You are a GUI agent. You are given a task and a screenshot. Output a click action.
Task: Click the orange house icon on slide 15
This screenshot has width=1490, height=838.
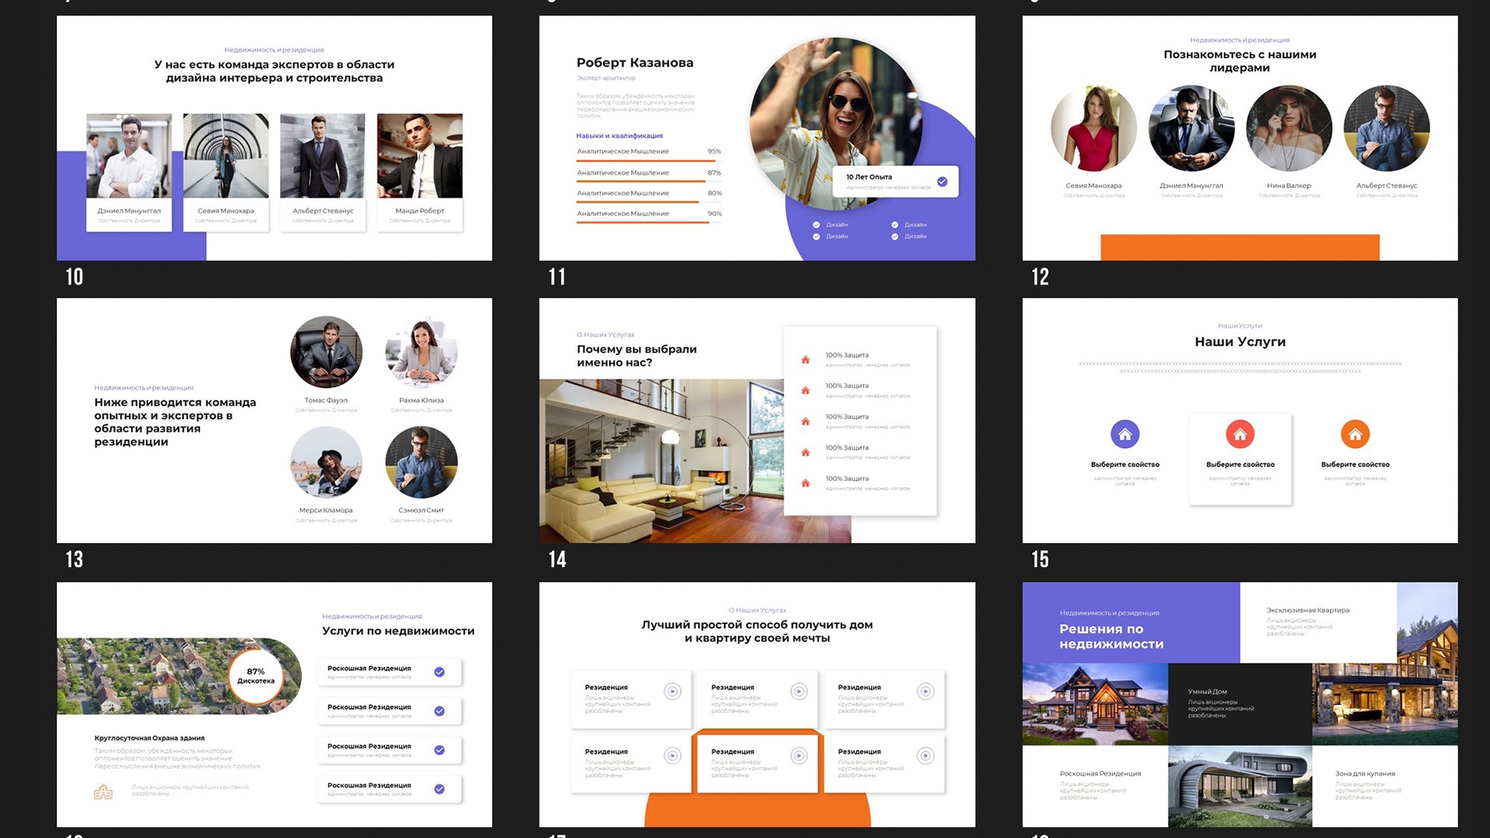[x=1355, y=435]
